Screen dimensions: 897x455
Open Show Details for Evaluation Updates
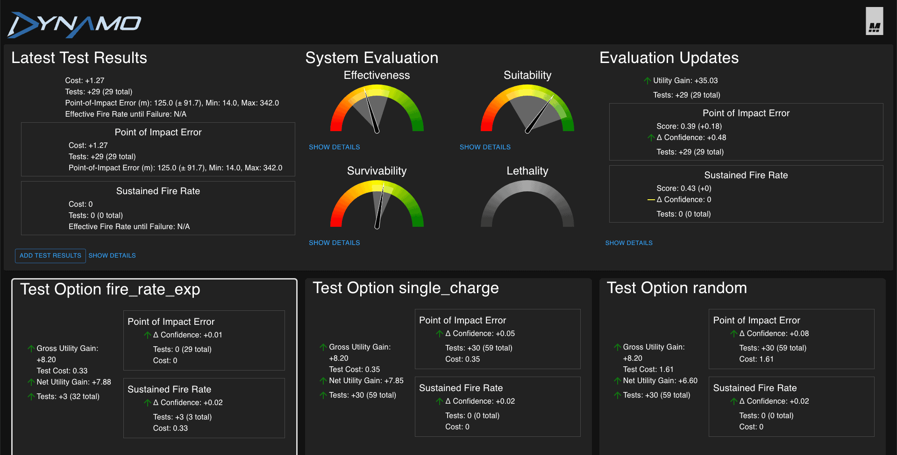point(629,243)
